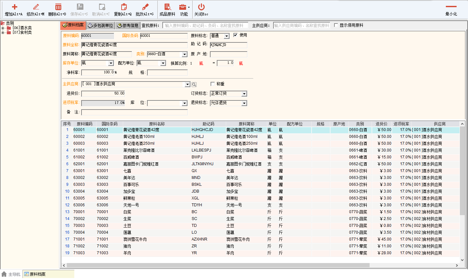The image size is (468, 279).
Task: Click the 最小化 minimize bar icon
Action: [451, 7]
